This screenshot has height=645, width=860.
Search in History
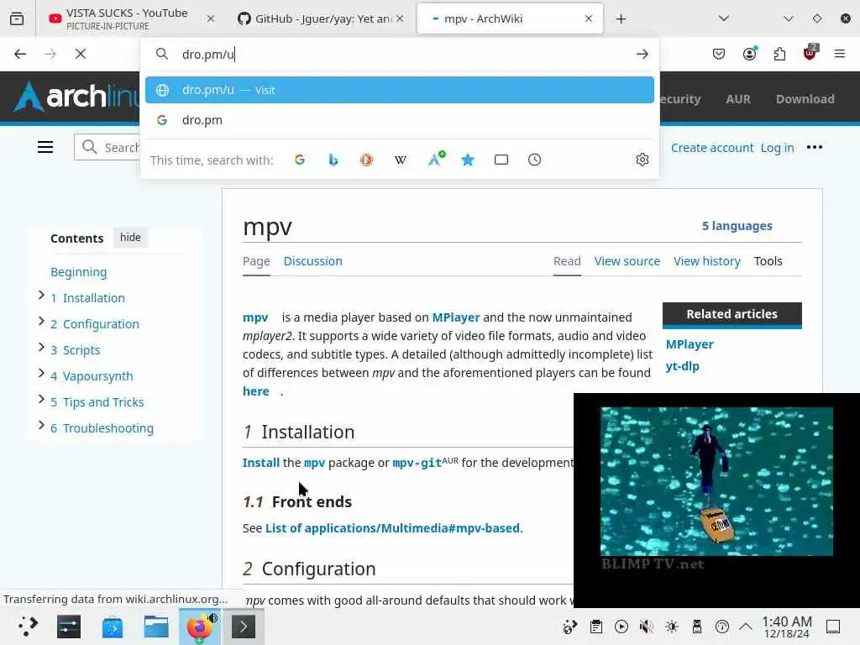point(534,160)
